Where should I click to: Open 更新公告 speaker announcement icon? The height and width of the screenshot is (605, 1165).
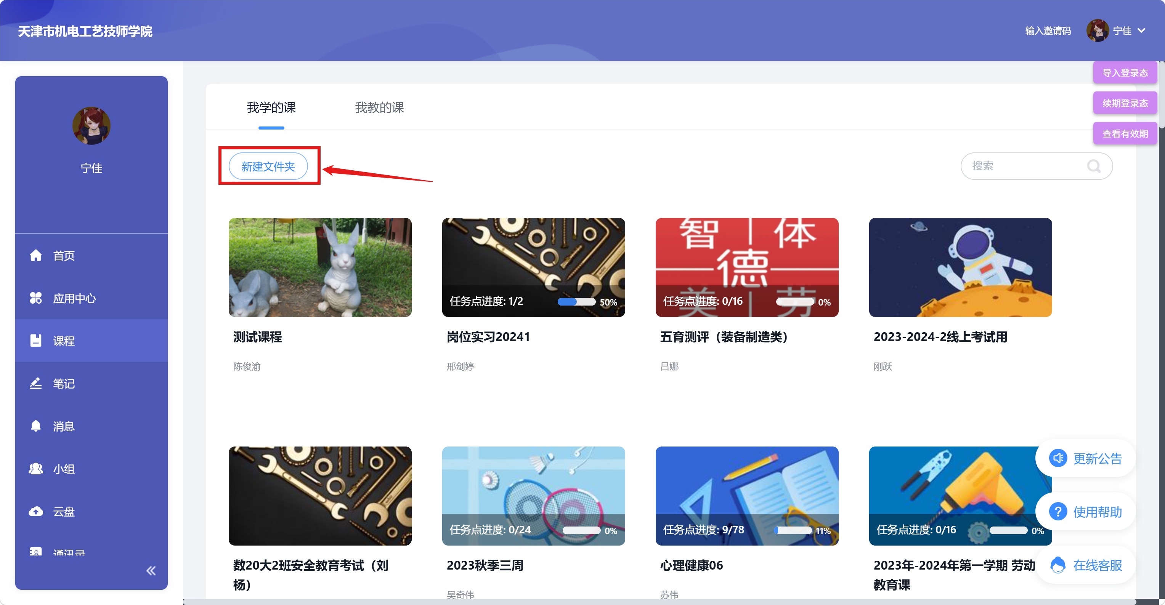tap(1058, 459)
